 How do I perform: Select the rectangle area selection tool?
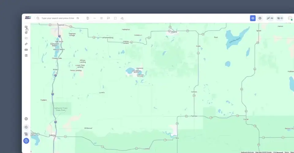click(x=115, y=18)
